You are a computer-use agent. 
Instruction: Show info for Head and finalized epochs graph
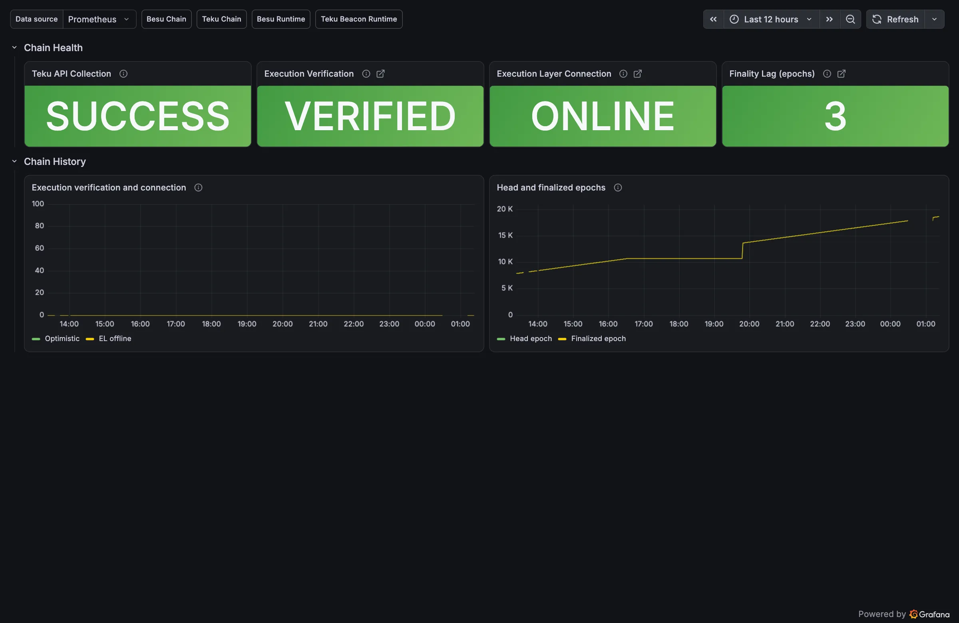(618, 188)
